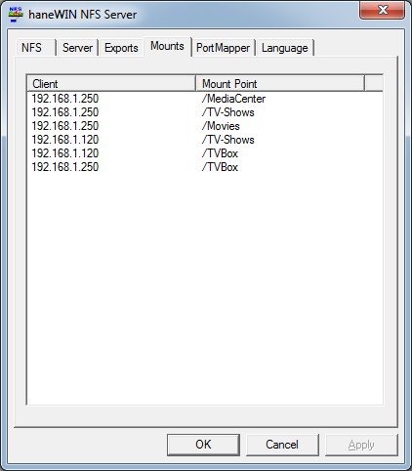412x471 pixels.
Task: Select the 192.168.1.120 client mounting /TVBox
Action: (65, 153)
